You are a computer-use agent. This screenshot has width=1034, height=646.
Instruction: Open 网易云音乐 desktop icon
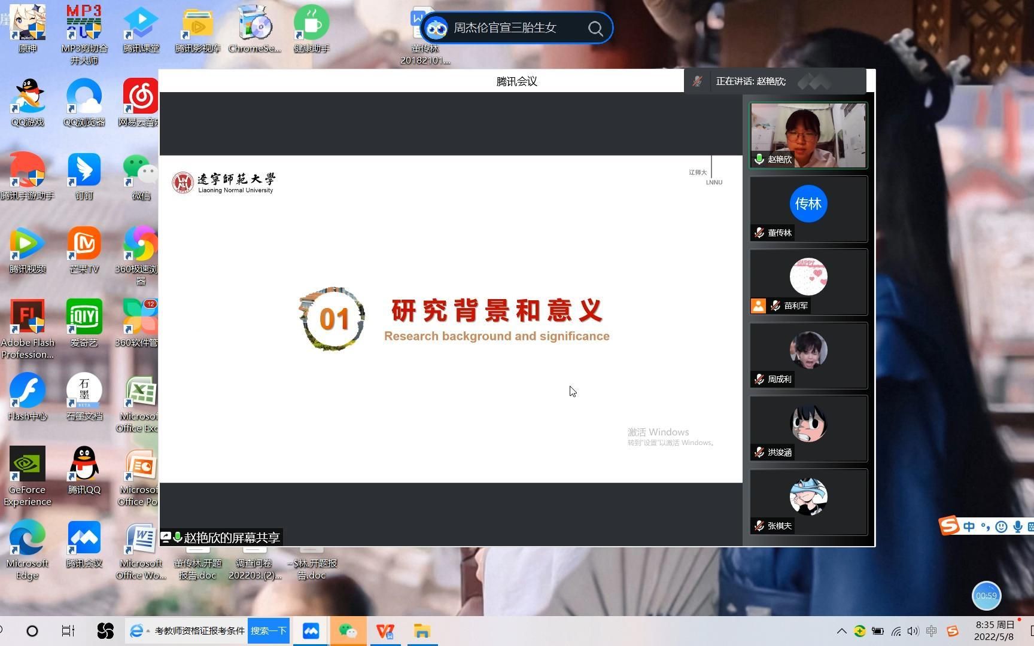[140, 96]
